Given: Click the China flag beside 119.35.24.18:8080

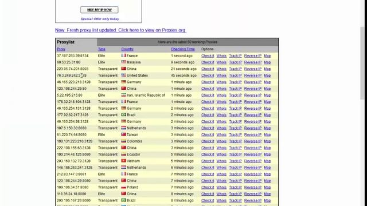Looking at the screenshot, I should click(x=124, y=193).
